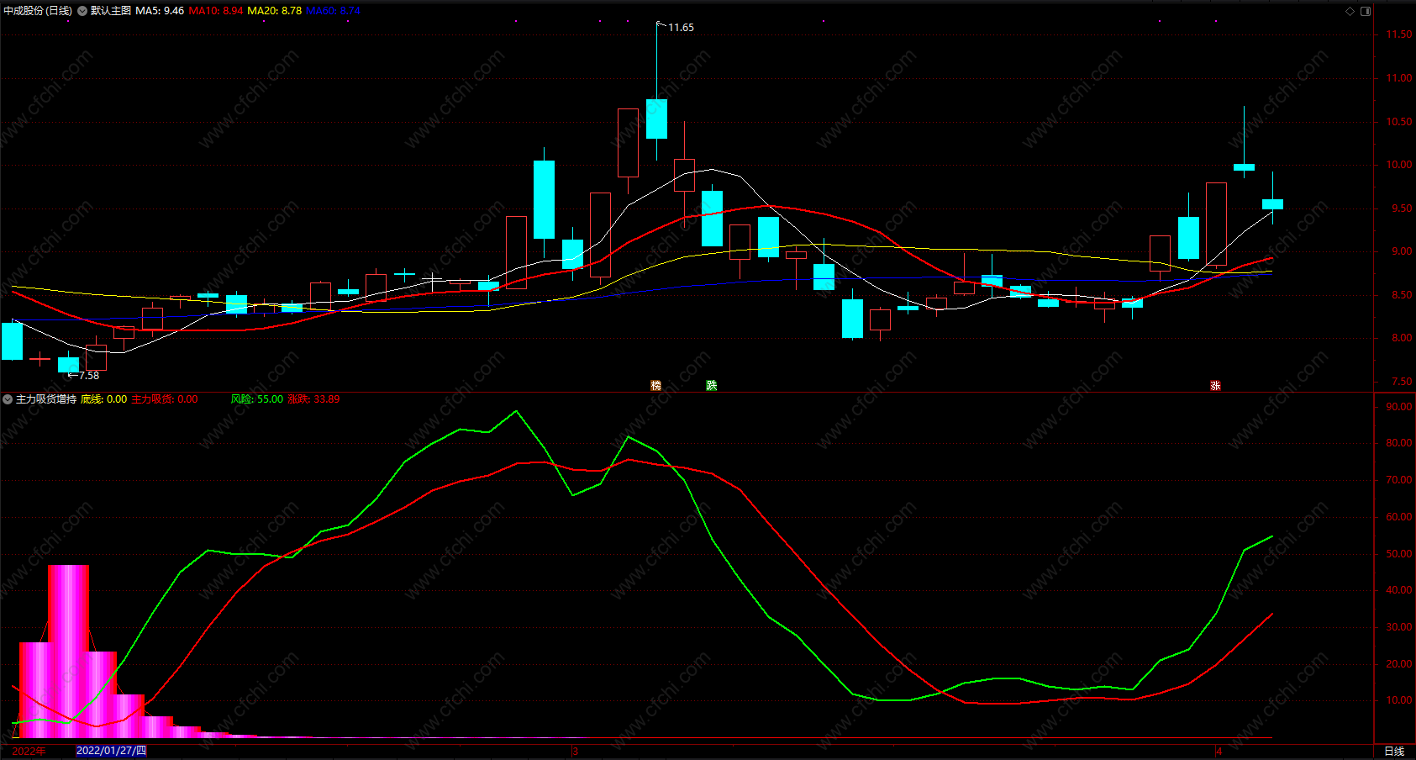Click the 日线 period label at bottom right
The image size is (1416, 760).
click(x=1394, y=751)
